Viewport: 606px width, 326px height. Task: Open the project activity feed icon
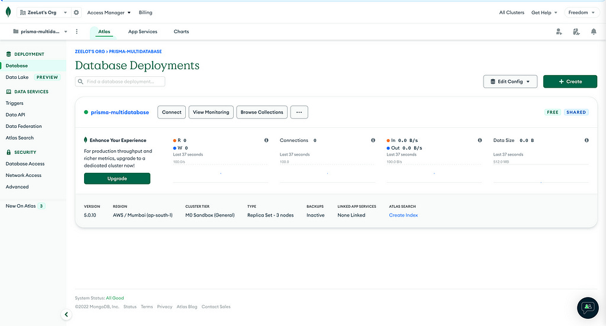pyautogui.click(x=576, y=32)
